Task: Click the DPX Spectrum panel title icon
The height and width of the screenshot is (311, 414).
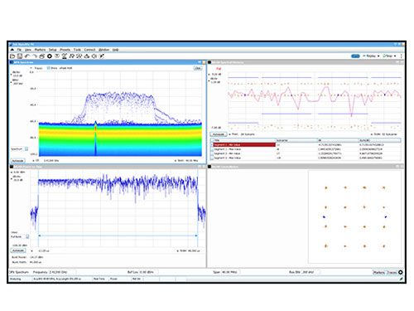Action: pyautogui.click(x=12, y=62)
